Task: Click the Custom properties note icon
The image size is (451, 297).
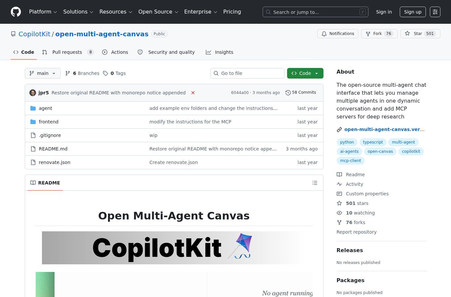Action: 339,194
